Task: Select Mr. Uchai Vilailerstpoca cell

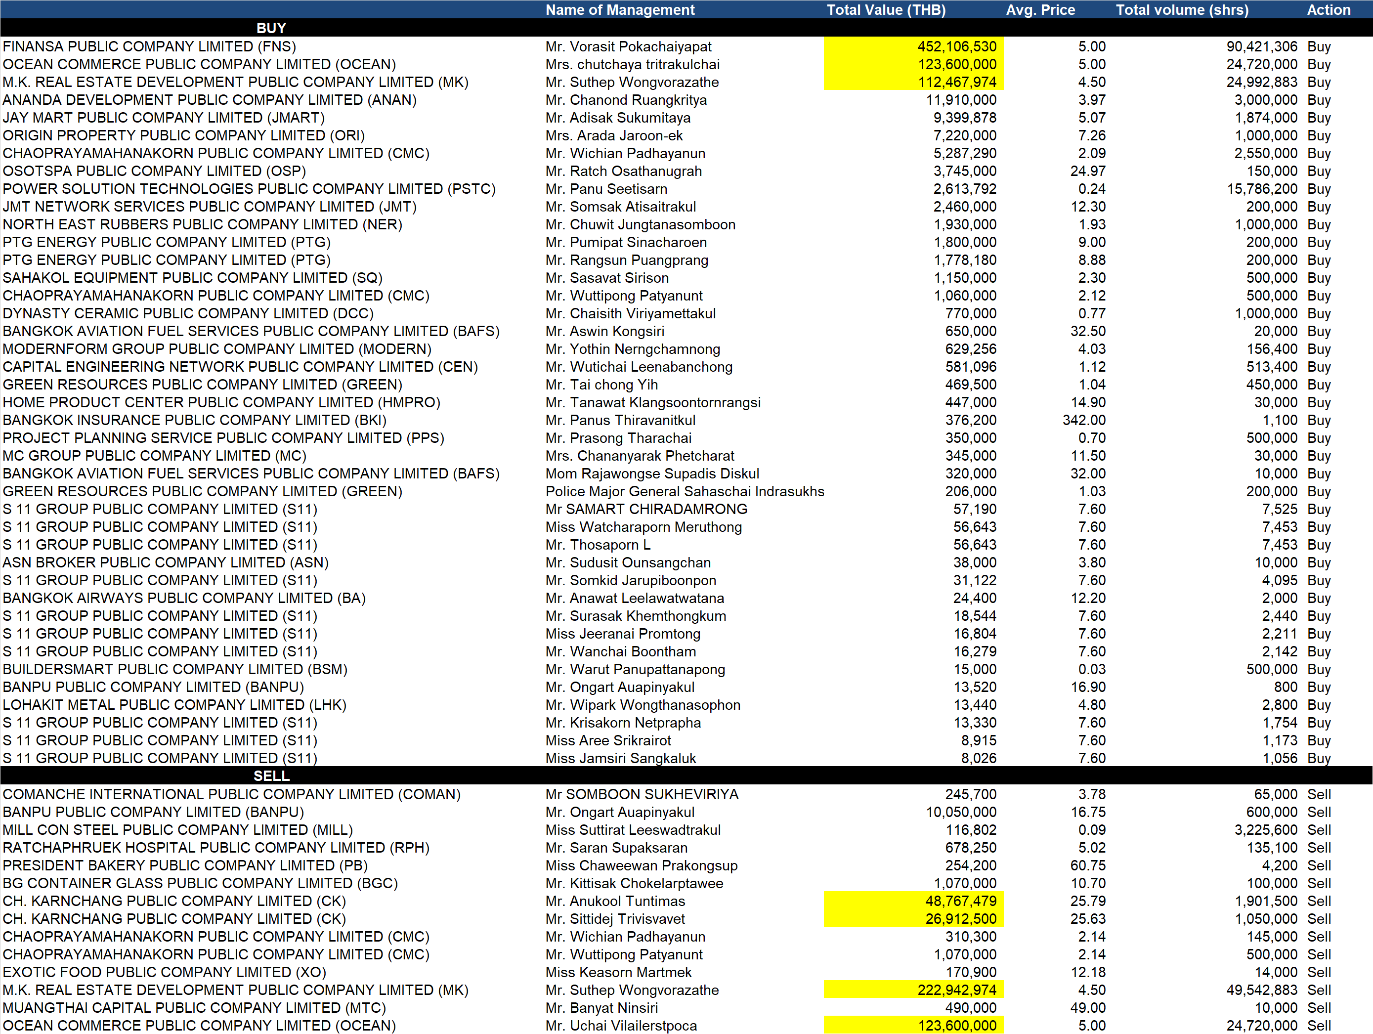Action: point(621,1025)
